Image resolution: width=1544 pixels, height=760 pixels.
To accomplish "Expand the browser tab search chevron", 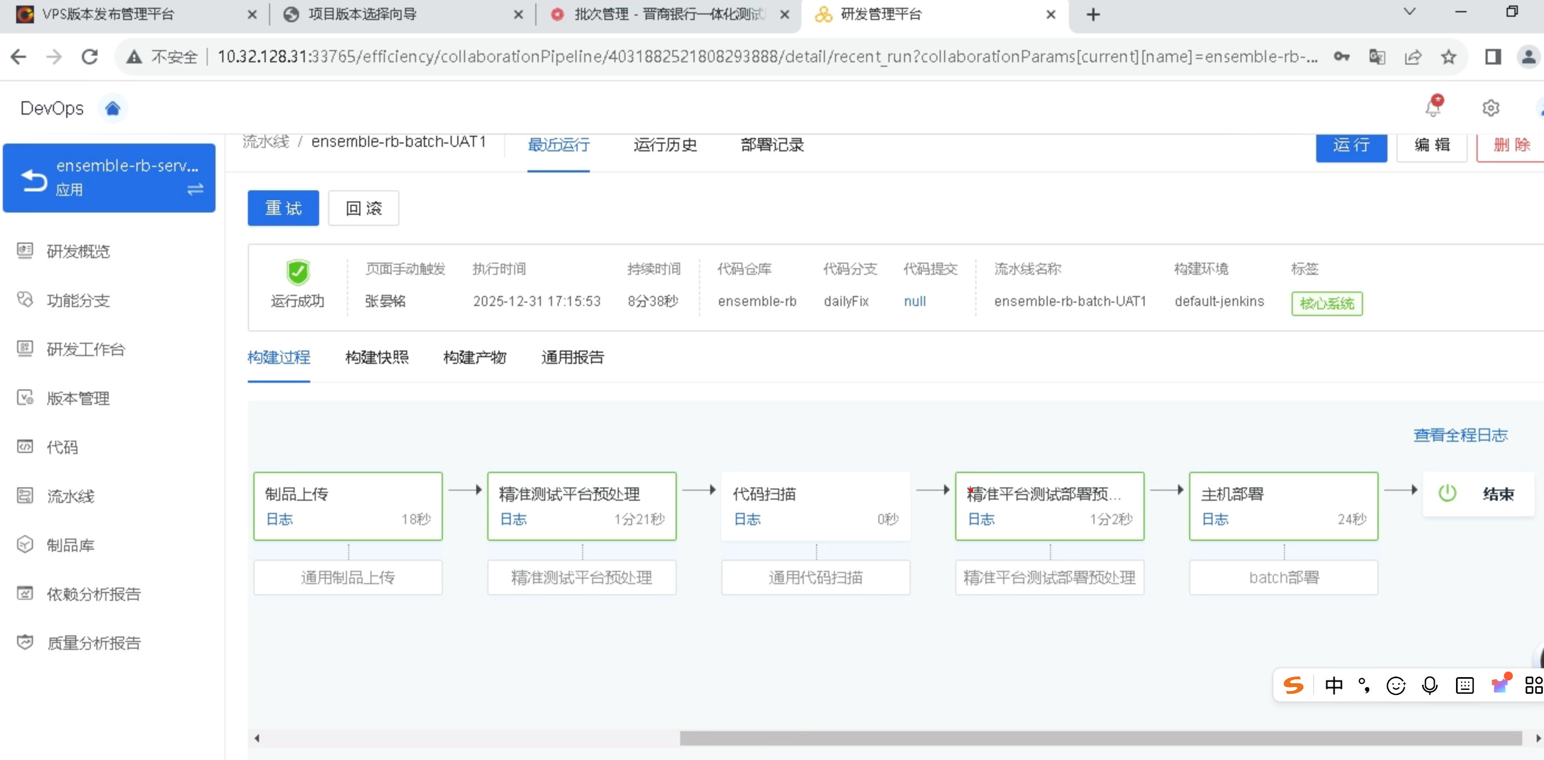I will 1410,12.
